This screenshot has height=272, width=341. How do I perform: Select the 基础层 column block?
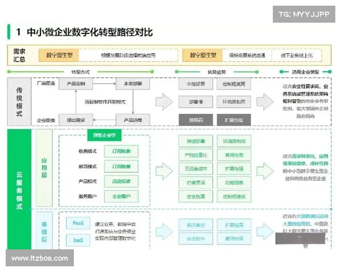(x=44, y=231)
